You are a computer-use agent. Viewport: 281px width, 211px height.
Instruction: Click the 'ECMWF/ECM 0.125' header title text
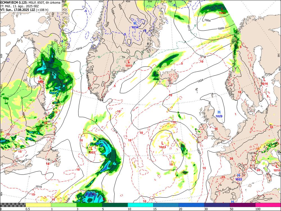[x=14, y=3]
